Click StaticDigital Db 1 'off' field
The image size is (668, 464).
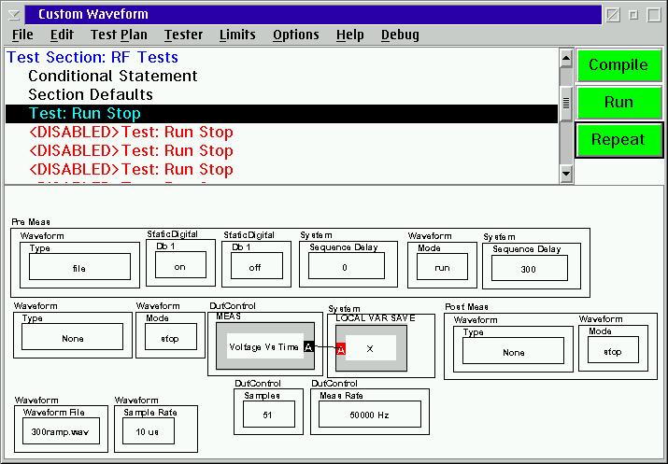tap(257, 266)
